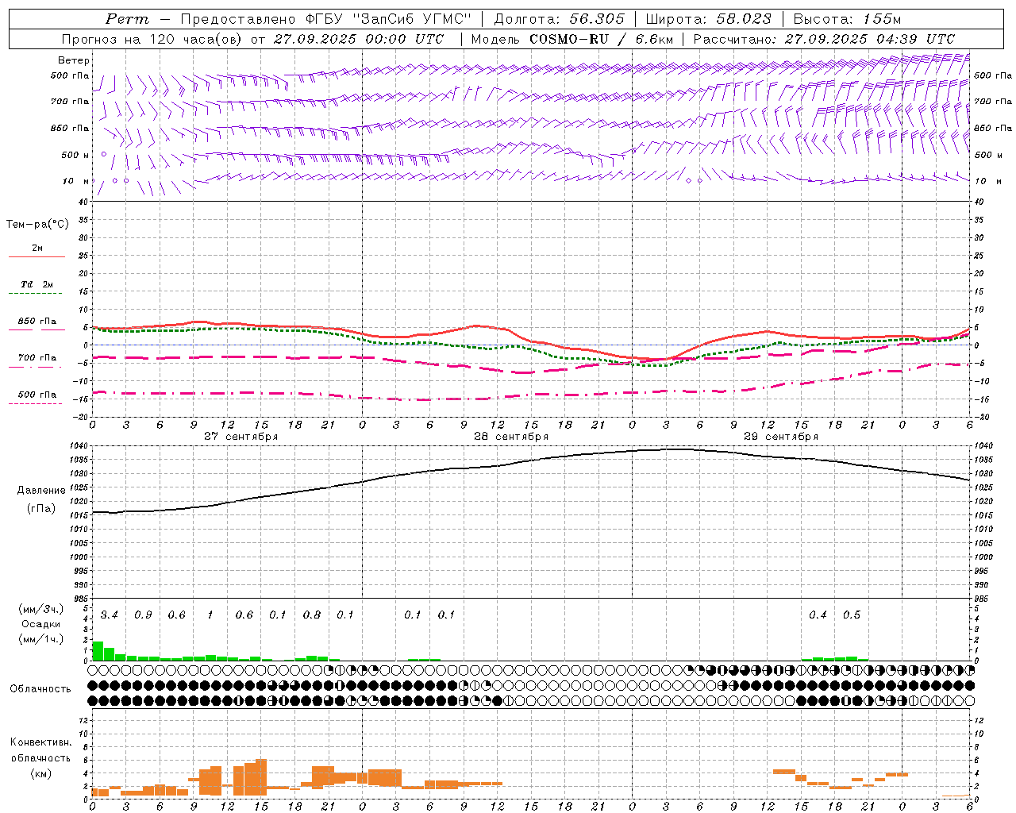Click the "(гПа)" pressure unit label
Viewport: 1016px width, 813px height.
pyautogui.click(x=41, y=508)
